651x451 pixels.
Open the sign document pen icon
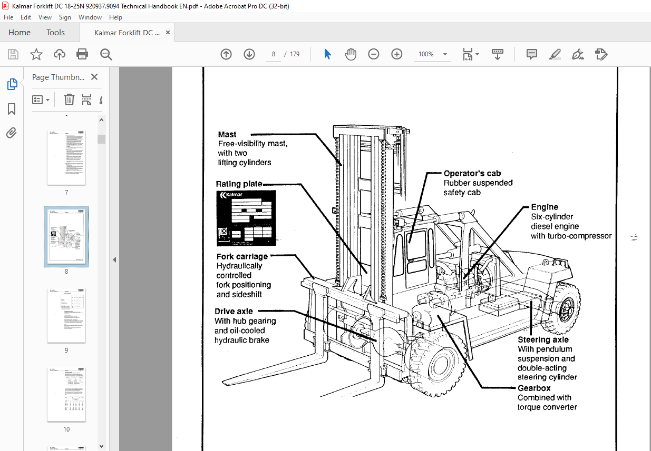coord(578,54)
